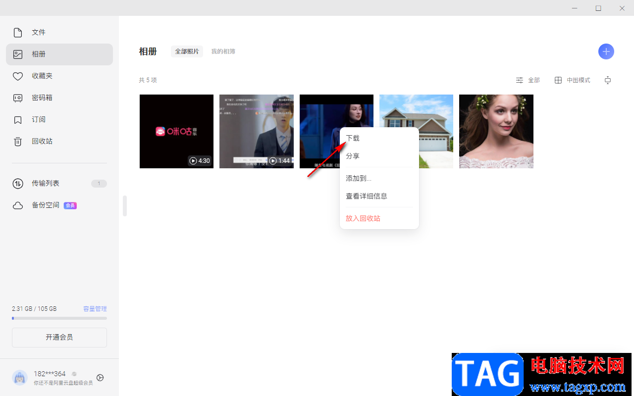
Task: Click the 回收站 label
Action: pyautogui.click(x=42, y=142)
